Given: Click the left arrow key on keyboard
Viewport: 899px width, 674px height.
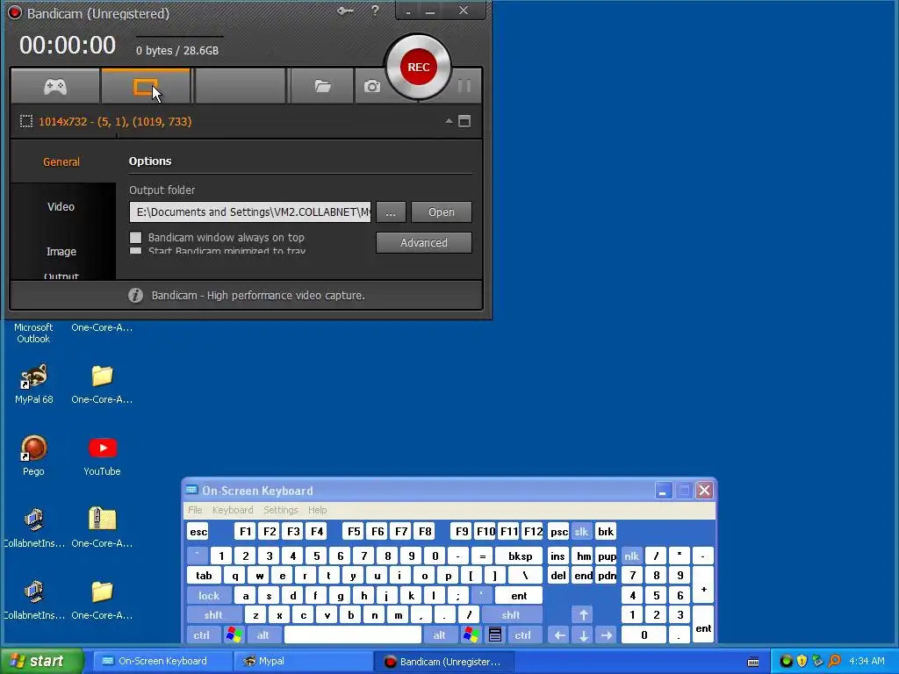Looking at the screenshot, I should [x=559, y=635].
